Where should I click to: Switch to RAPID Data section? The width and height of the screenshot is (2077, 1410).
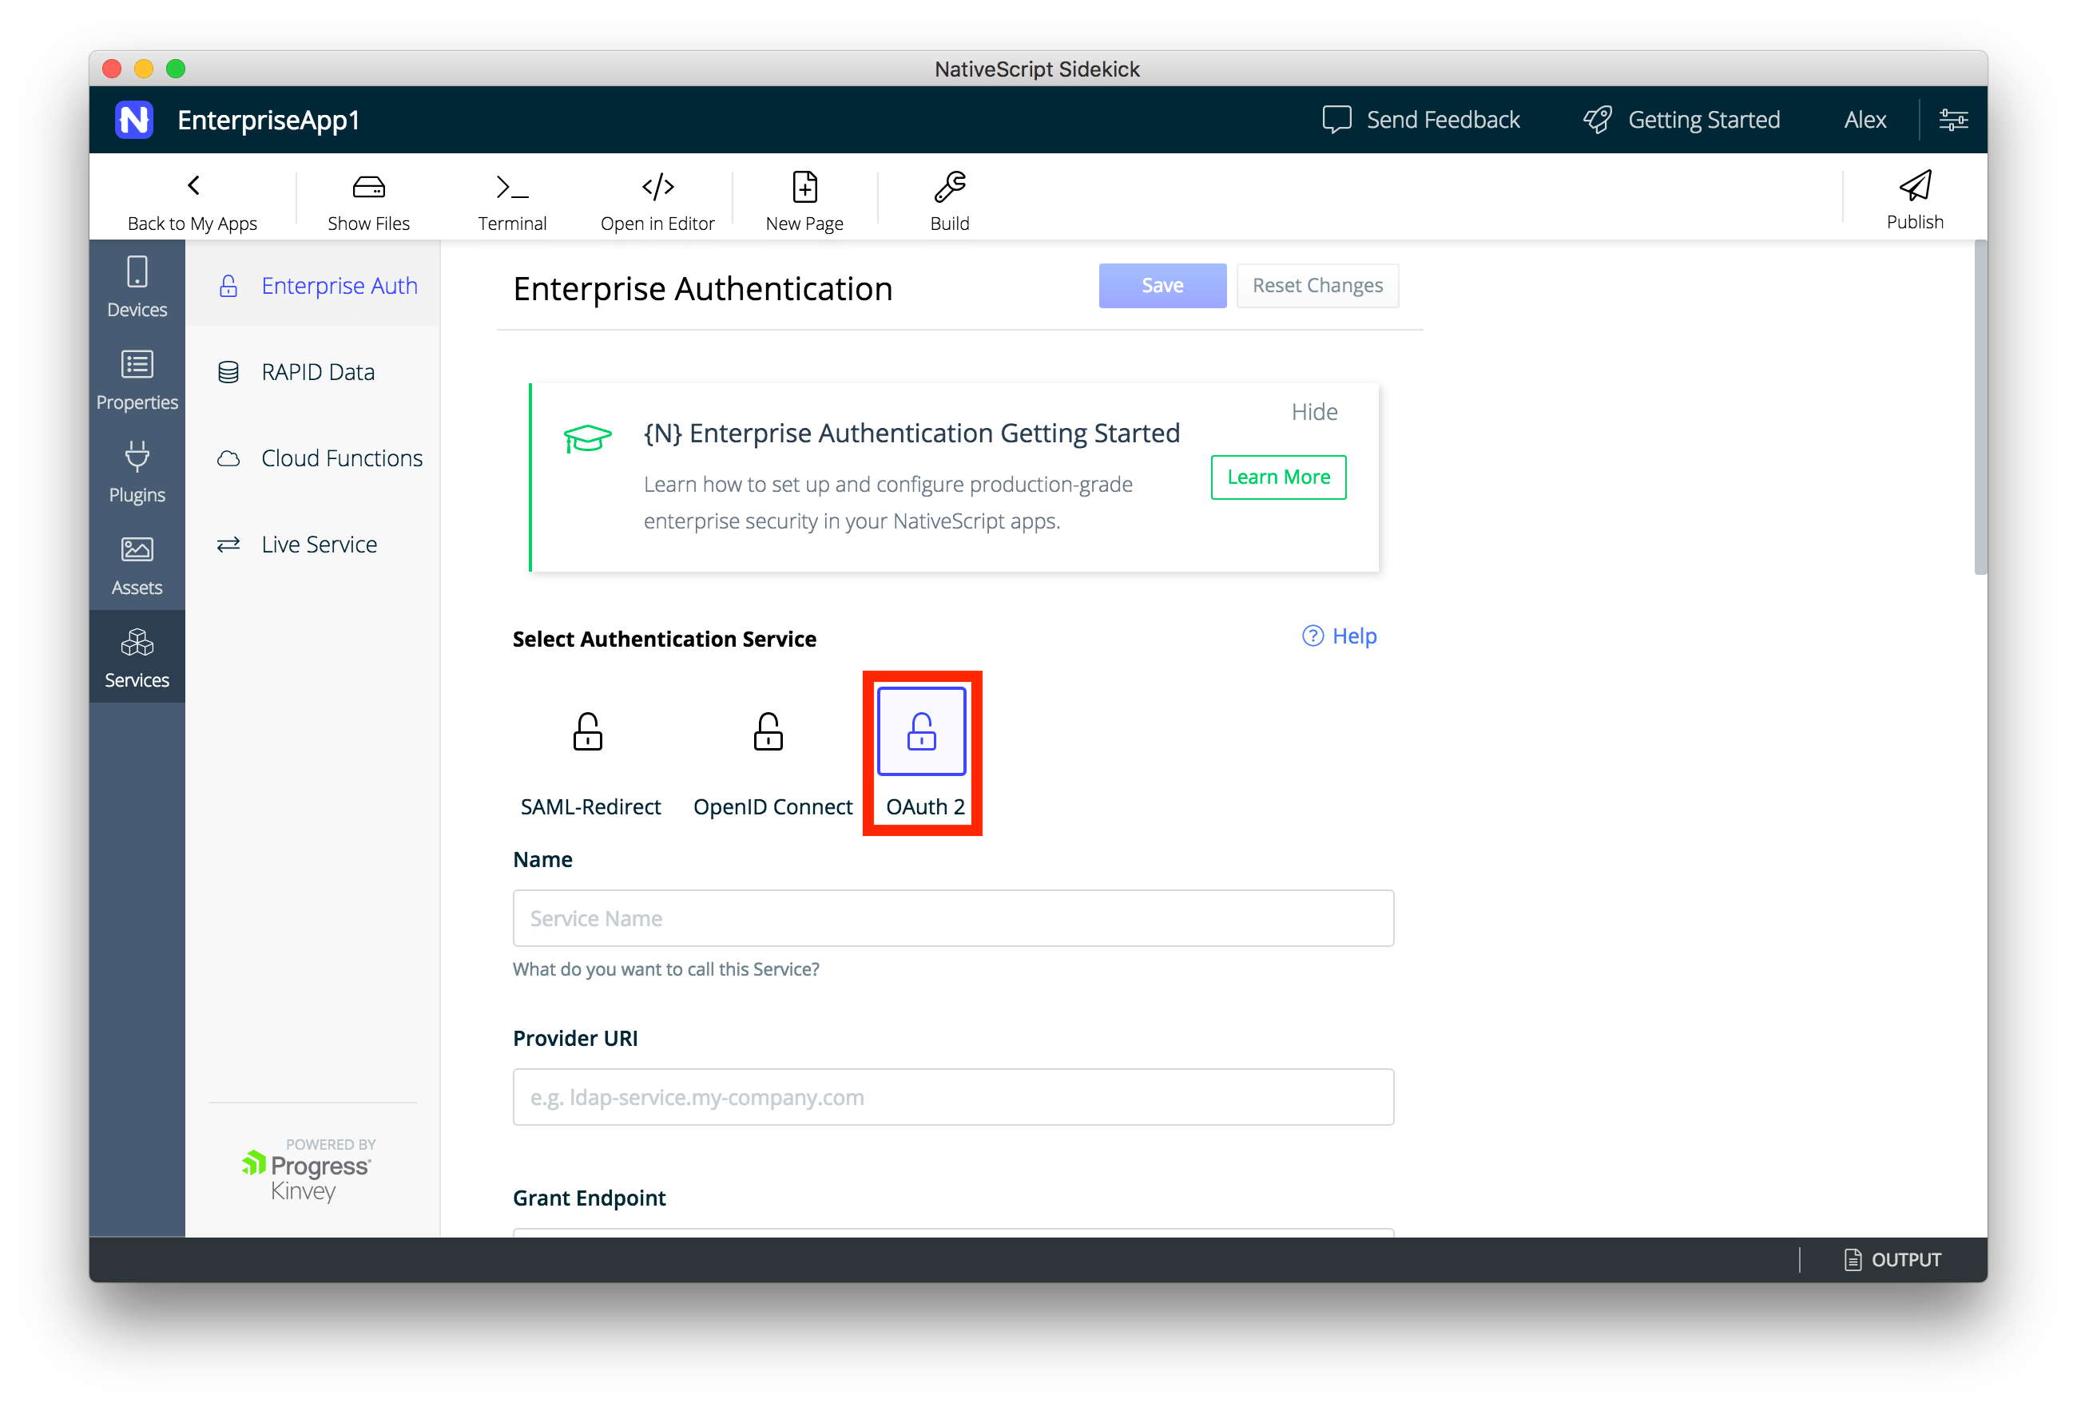click(317, 372)
